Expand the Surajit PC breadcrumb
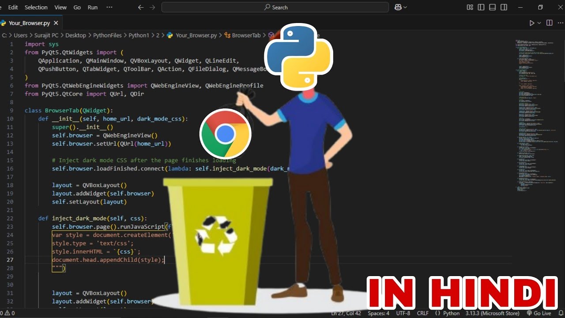Image resolution: width=565 pixels, height=318 pixels. pyautogui.click(x=46, y=35)
